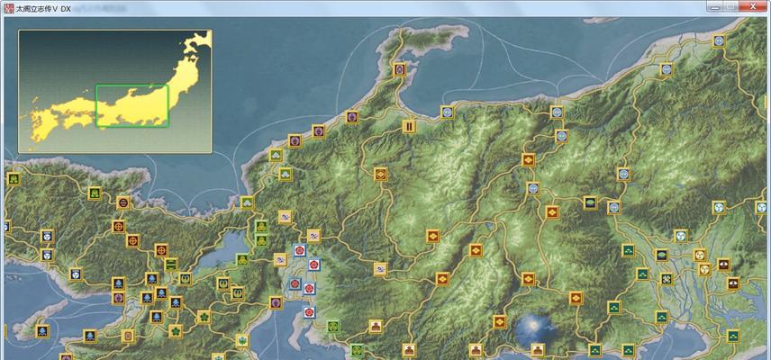771x360 pixels.
Task: Open the yellow icon with orange rectangular crest
Action: click(127, 336)
